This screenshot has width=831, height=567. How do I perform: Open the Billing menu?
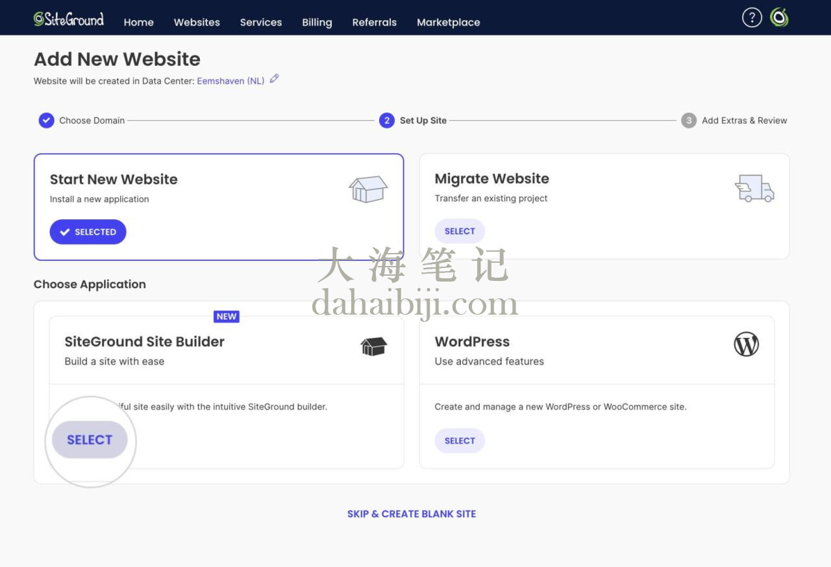(317, 22)
